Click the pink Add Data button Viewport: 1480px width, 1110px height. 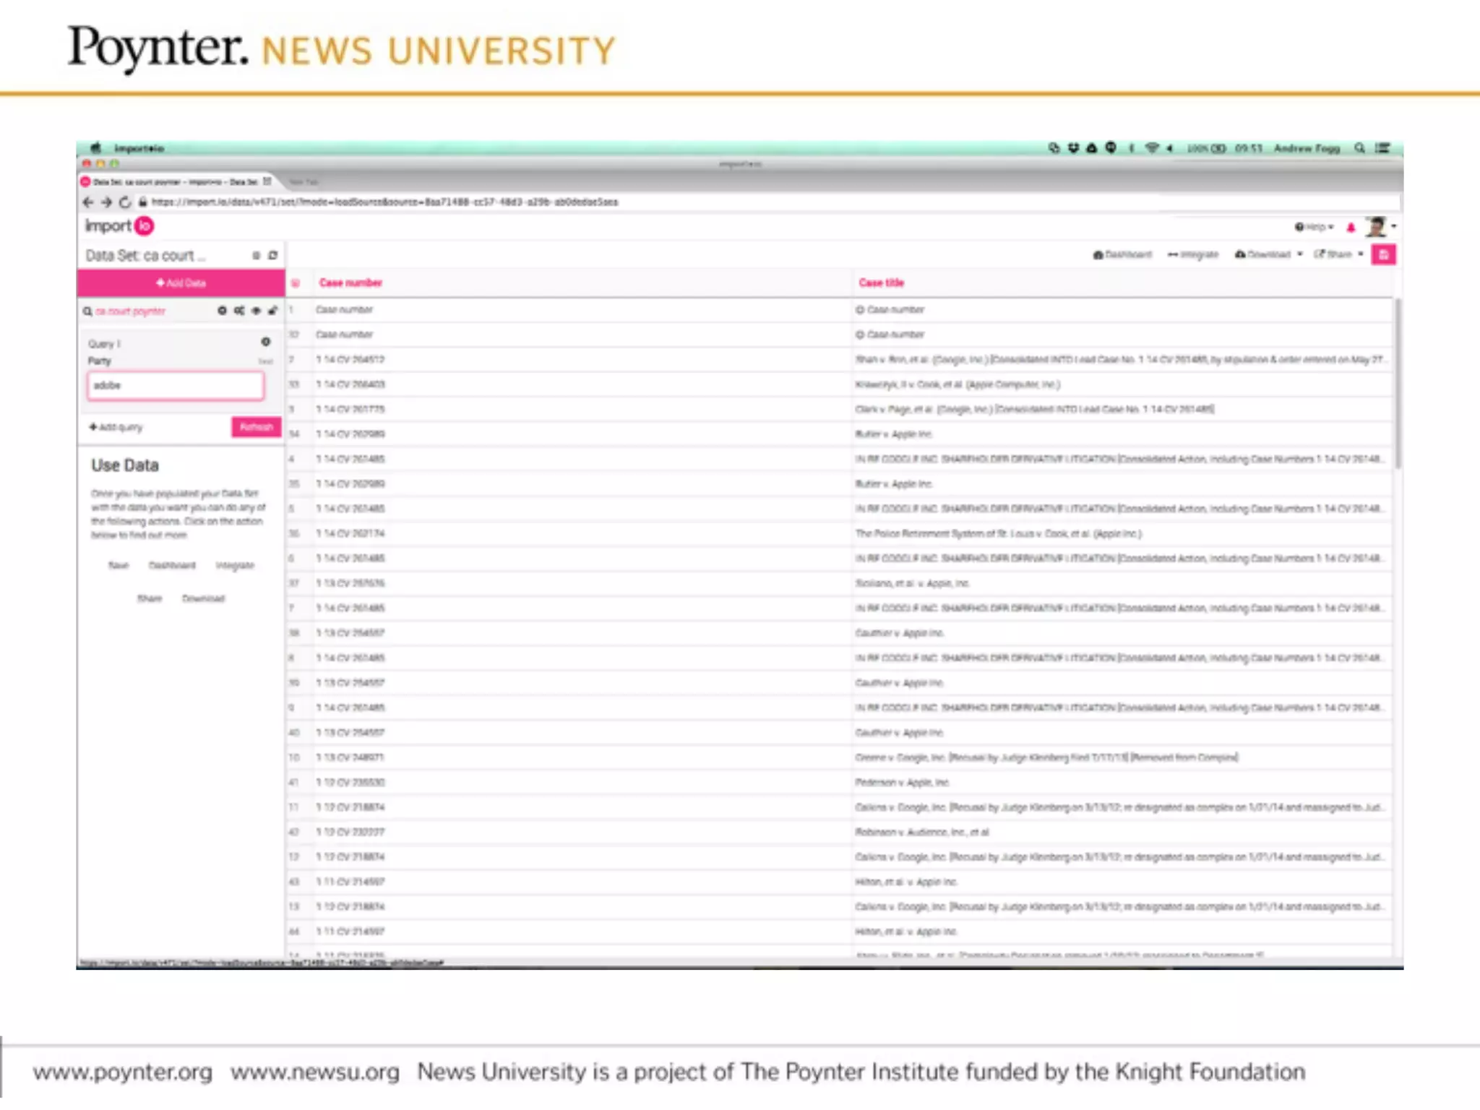coord(181,283)
